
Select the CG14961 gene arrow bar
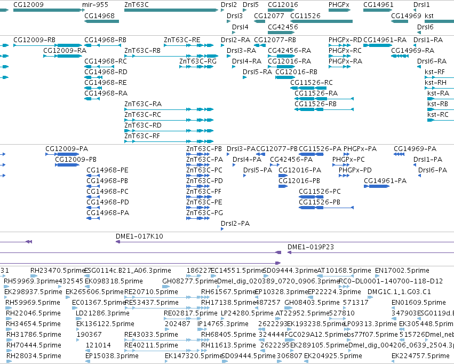coord(378,10)
